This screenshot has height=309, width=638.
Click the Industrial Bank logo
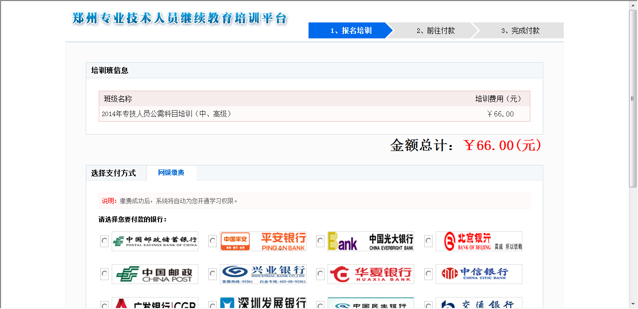coord(263,274)
